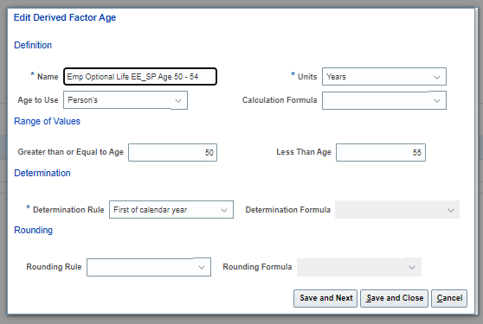Image resolution: width=483 pixels, height=324 pixels.
Task: Click the Greater than or Equal to Age field
Action: 173,152
